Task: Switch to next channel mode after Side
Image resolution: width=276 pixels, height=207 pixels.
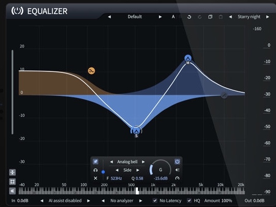Action: tap(138, 170)
